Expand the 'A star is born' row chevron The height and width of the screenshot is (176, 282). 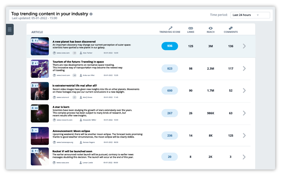[244, 113]
